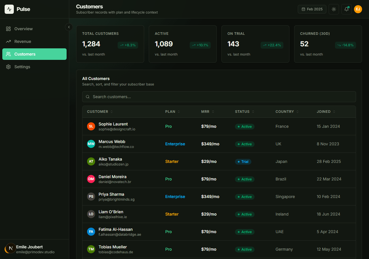Click the +10.1% Active trend badge
This screenshot has width=369, height=259.
pyautogui.click(x=200, y=45)
